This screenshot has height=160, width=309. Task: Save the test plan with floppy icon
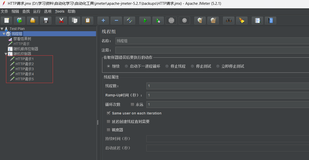(46, 20)
